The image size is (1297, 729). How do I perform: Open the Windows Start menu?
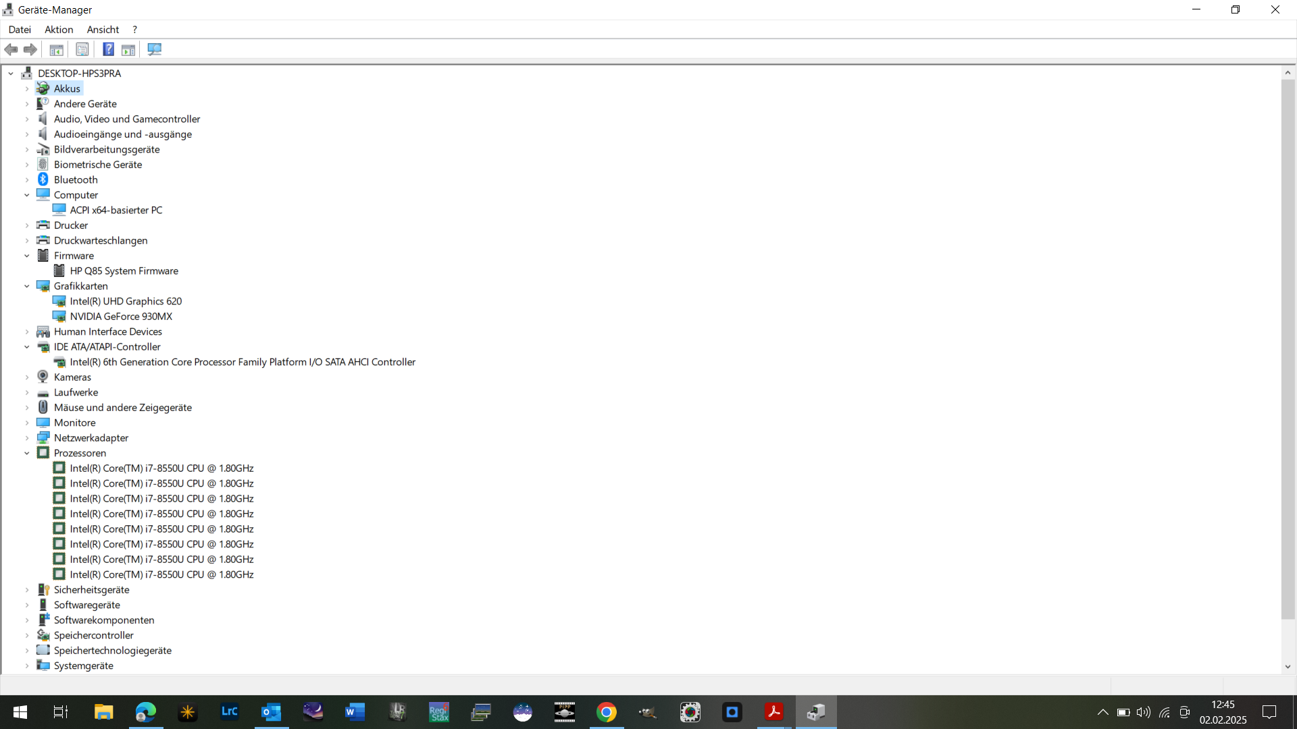[x=20, y=712]
